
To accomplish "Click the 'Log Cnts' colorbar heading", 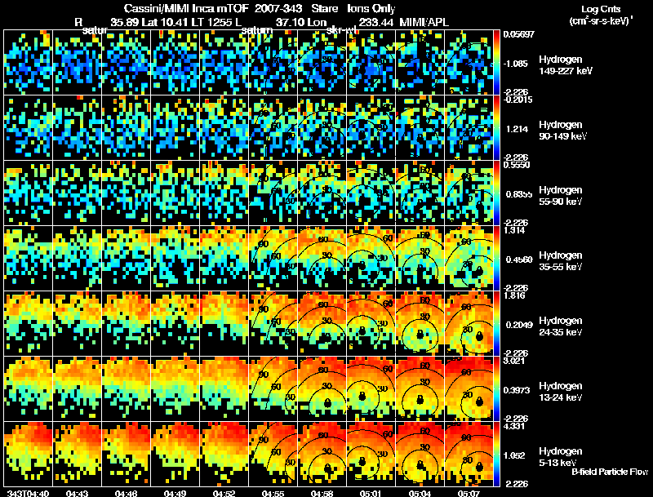I will click(x=601, y=9).
